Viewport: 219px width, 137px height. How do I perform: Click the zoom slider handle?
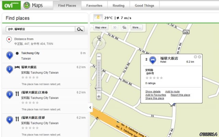point(99,89)
